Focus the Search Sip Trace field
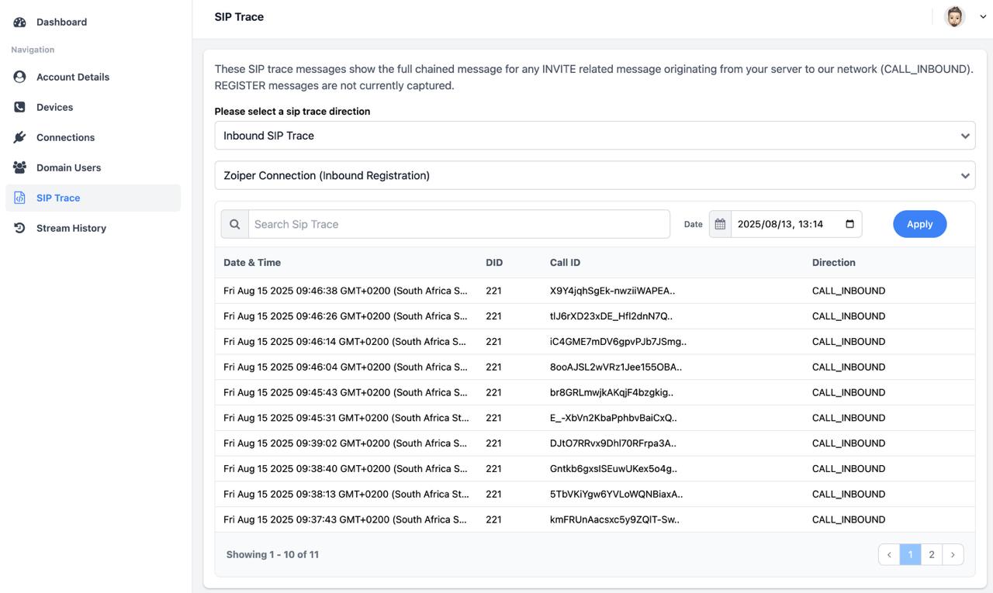The image size is (993, 593). (x=458, y=224)
